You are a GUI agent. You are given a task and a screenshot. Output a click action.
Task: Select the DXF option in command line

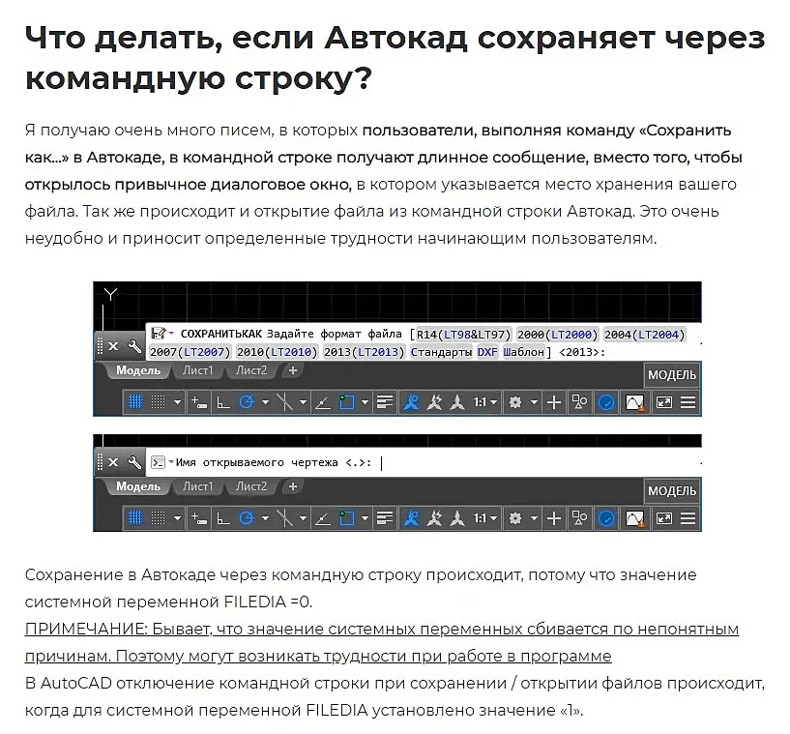tap(487, 352)
